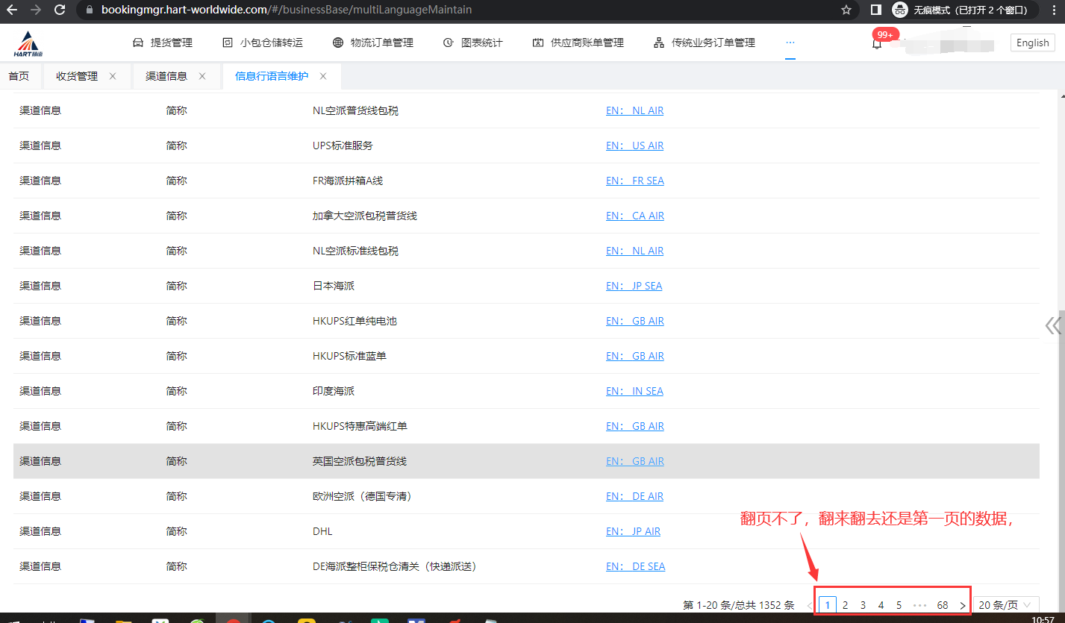Viewport: 1065px width, 623px height.
Task: Open the 物流订单管理 menu
Action: (x=373, y=43)
